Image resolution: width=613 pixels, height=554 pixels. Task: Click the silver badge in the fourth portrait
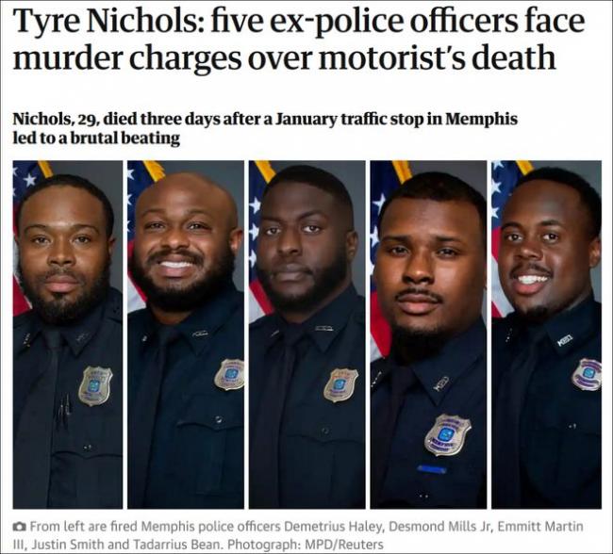(x=447, y=435)
